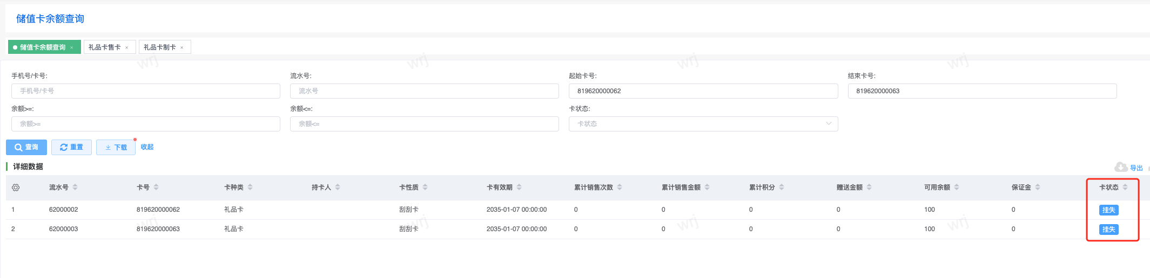Sort by 卡状态 column sort icon

click(x=1125, y=187)
